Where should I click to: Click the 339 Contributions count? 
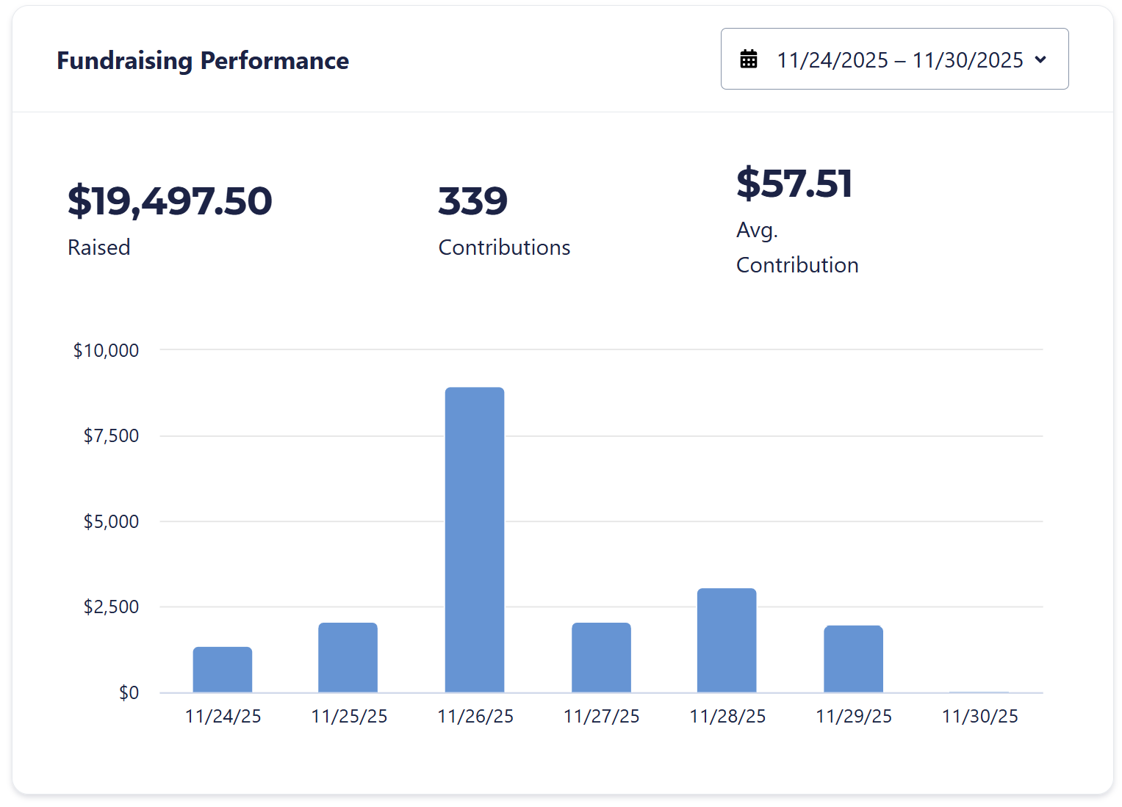pyautogui.click(x=472, y=201)
